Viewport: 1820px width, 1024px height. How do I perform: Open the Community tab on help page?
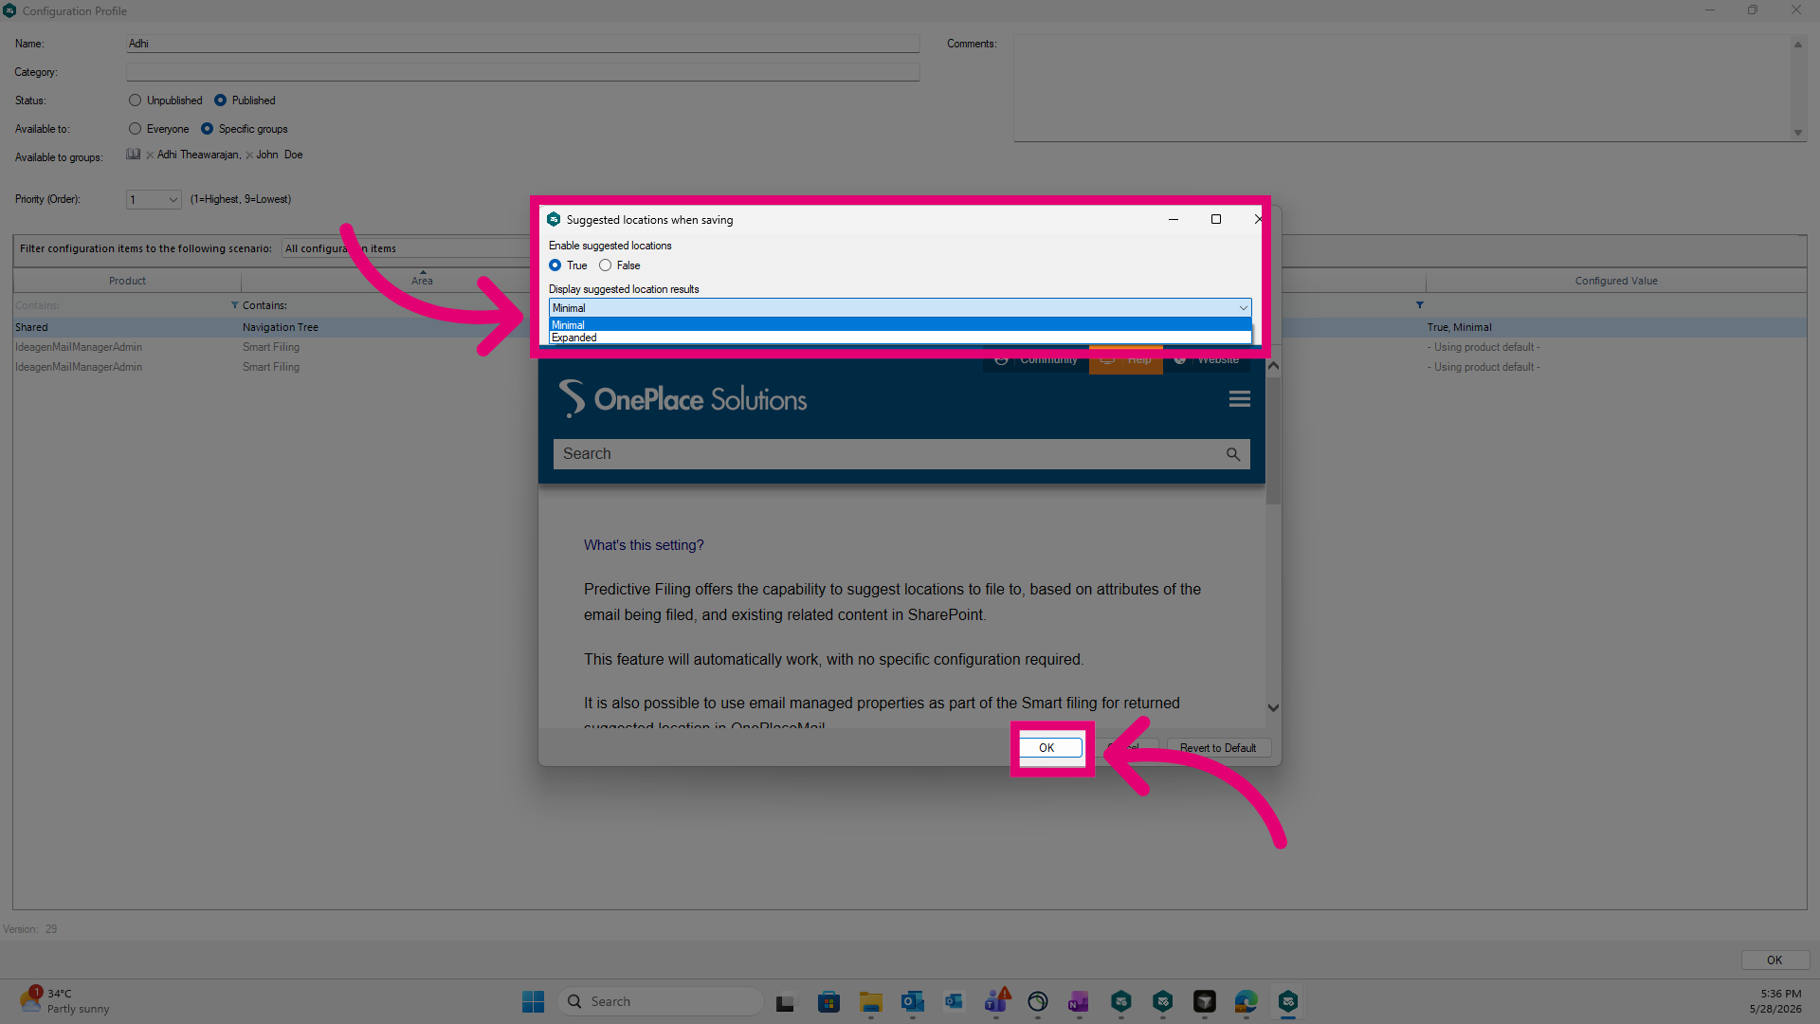coord(1035,360)
